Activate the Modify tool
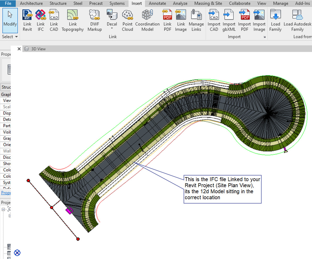 point(10,20)
